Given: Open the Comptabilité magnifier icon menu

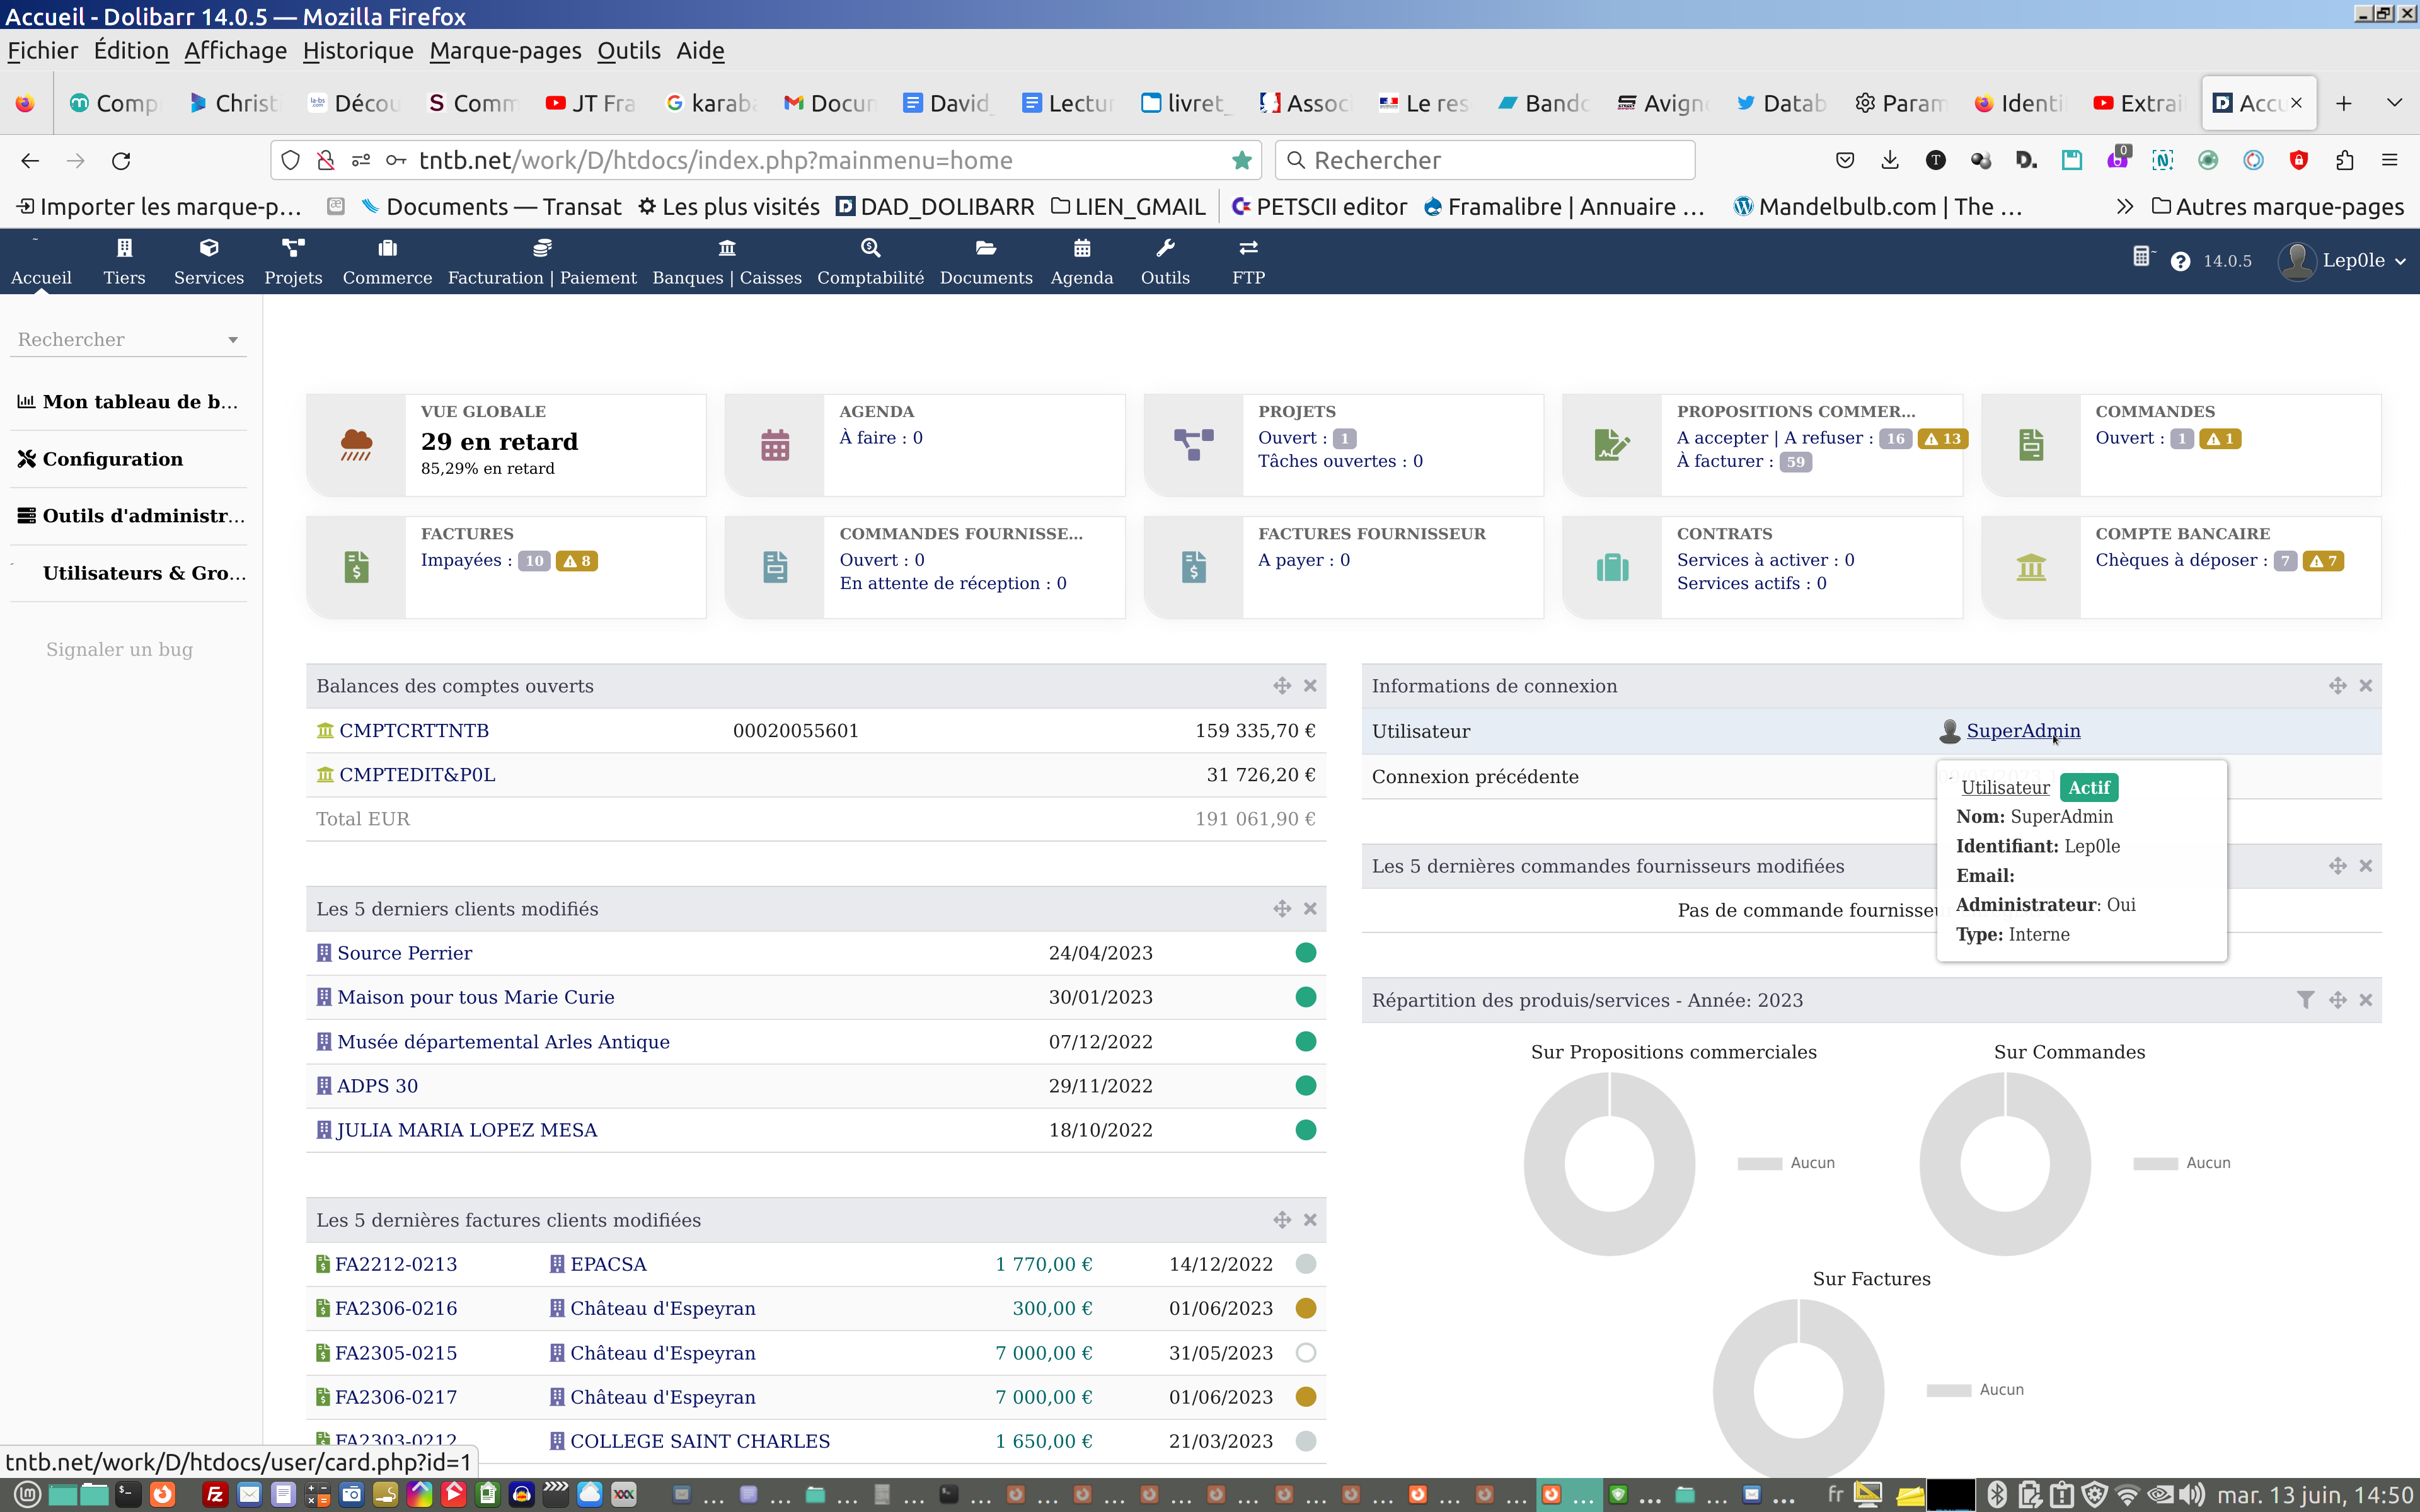Looking at the screenshot, I should point(870,248).
